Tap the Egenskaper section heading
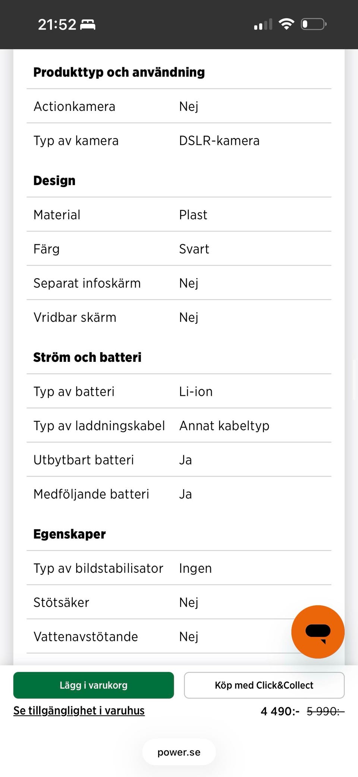Viewport: 358px width, 777px height. click(x=69, y=534)
